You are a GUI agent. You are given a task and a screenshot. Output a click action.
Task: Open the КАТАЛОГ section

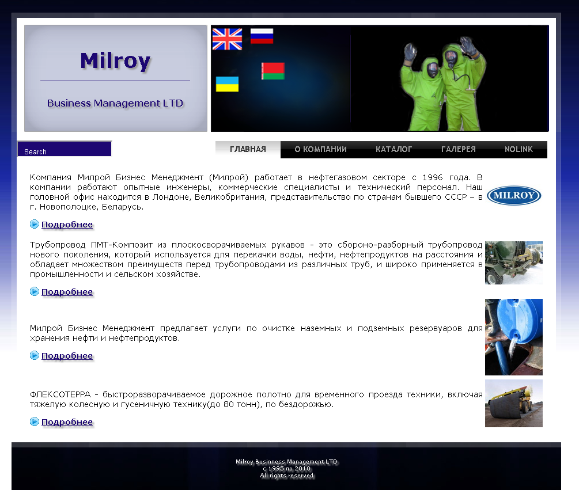(393, 149)
